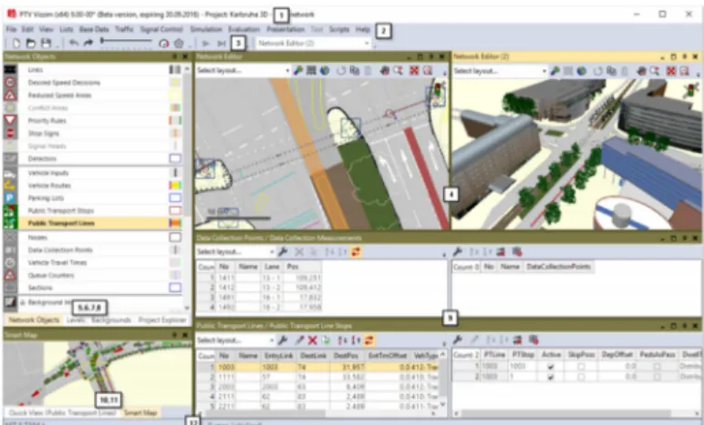The image size is (704, 425).
Task: Toggle synchronization in Public Transport Lines list toolbar
Action: [368, 340]
